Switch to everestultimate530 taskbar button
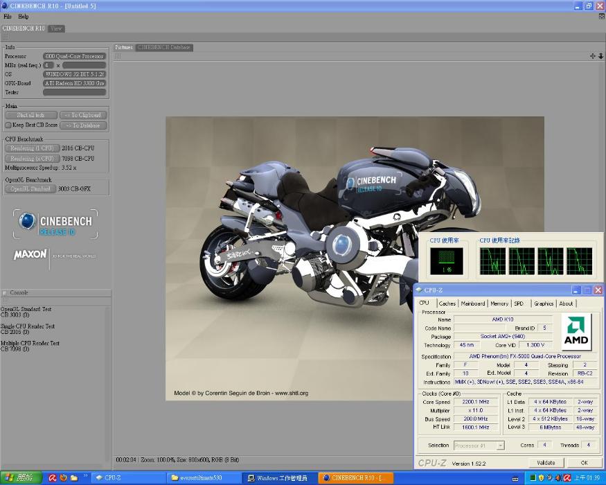 (x=205, y=478)
